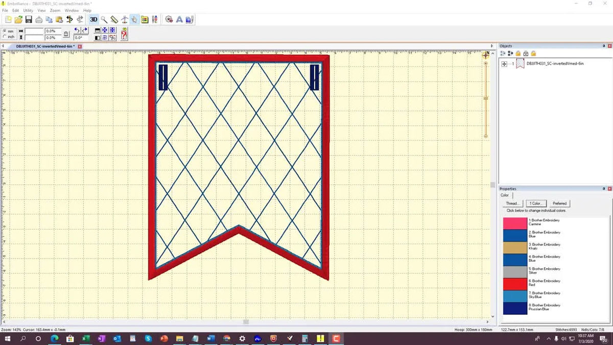Click the hoop preferences icon
Image resolution: width=613 pixels, height=345 pixels.
[145, 19]
